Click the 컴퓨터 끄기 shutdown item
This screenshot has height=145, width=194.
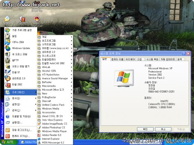[x=21, y=136]
